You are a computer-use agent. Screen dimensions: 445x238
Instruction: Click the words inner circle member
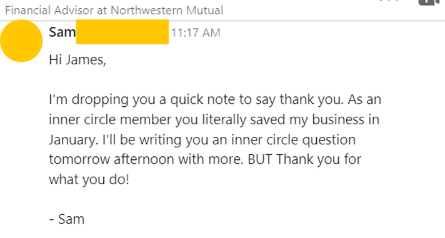(110, 120)
